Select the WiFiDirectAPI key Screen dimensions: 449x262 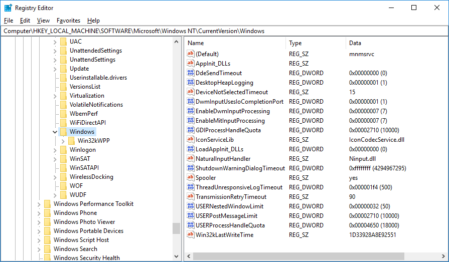[x=88, y=123]
